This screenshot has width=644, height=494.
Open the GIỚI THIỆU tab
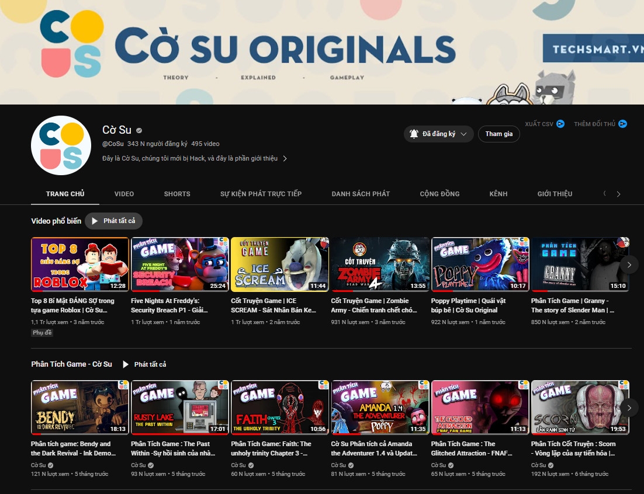(x=555, y=194)
